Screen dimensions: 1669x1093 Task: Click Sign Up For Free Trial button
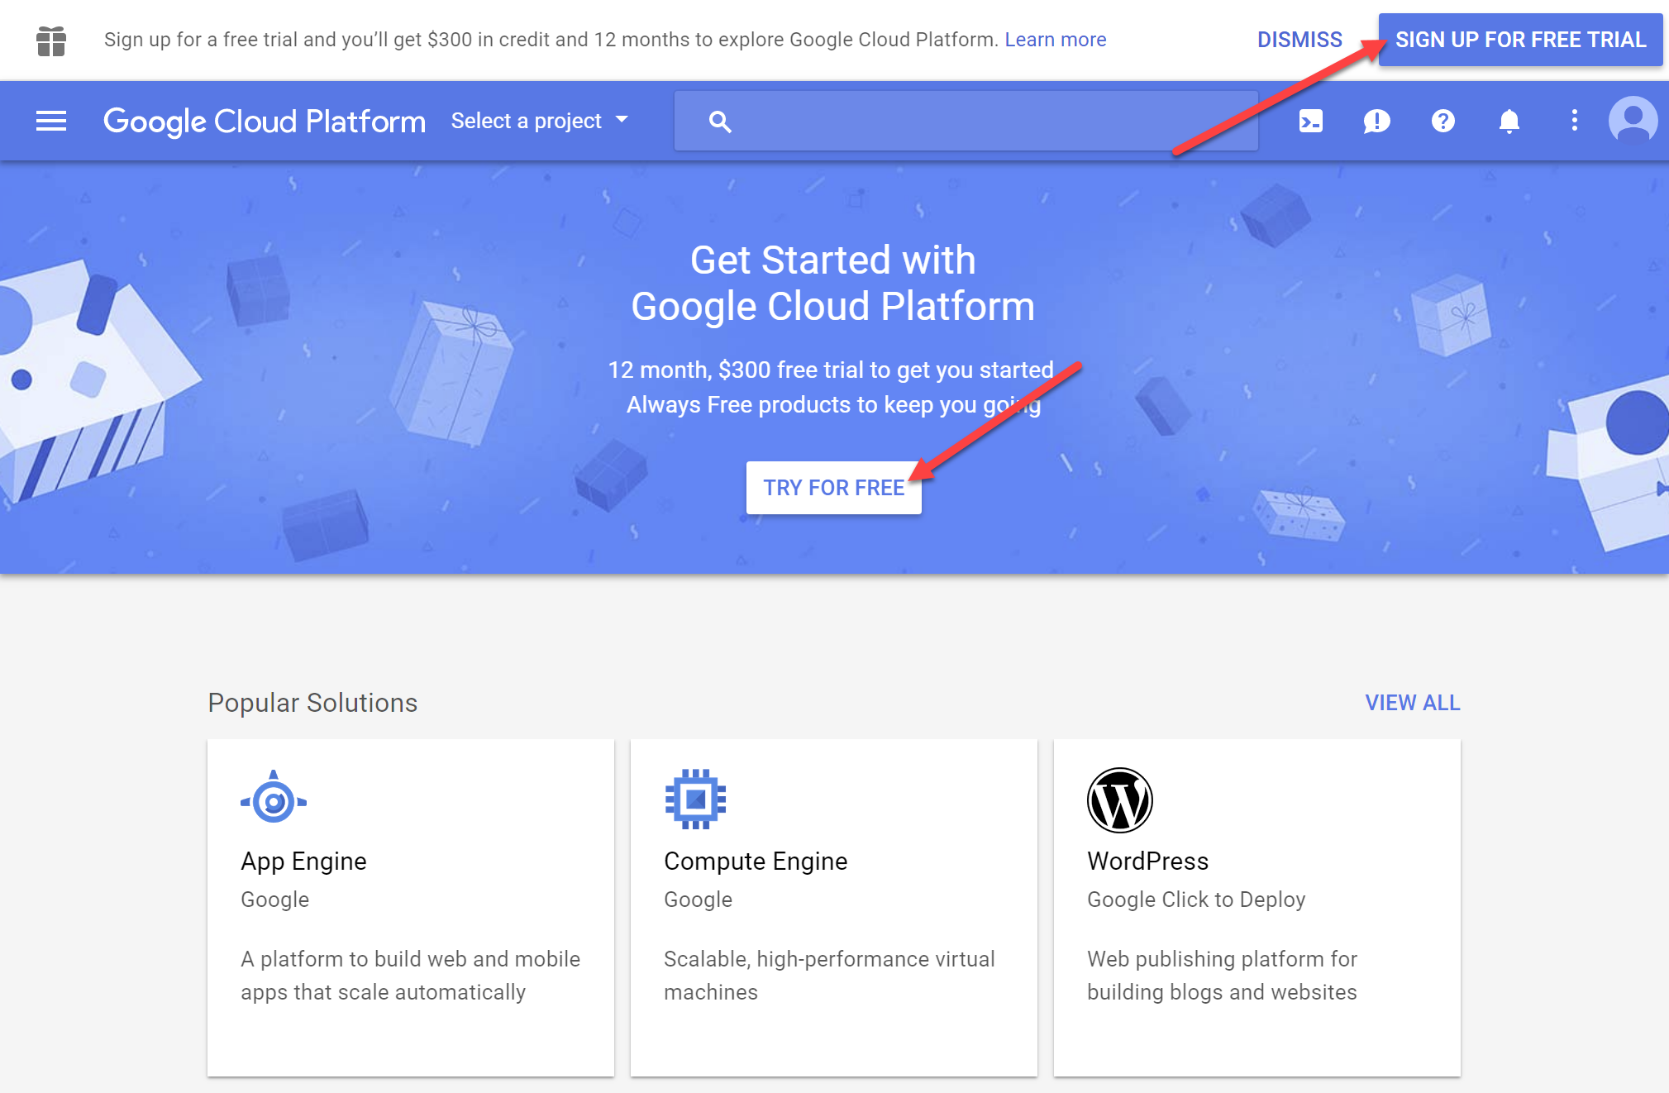(x=1520, y=40)
